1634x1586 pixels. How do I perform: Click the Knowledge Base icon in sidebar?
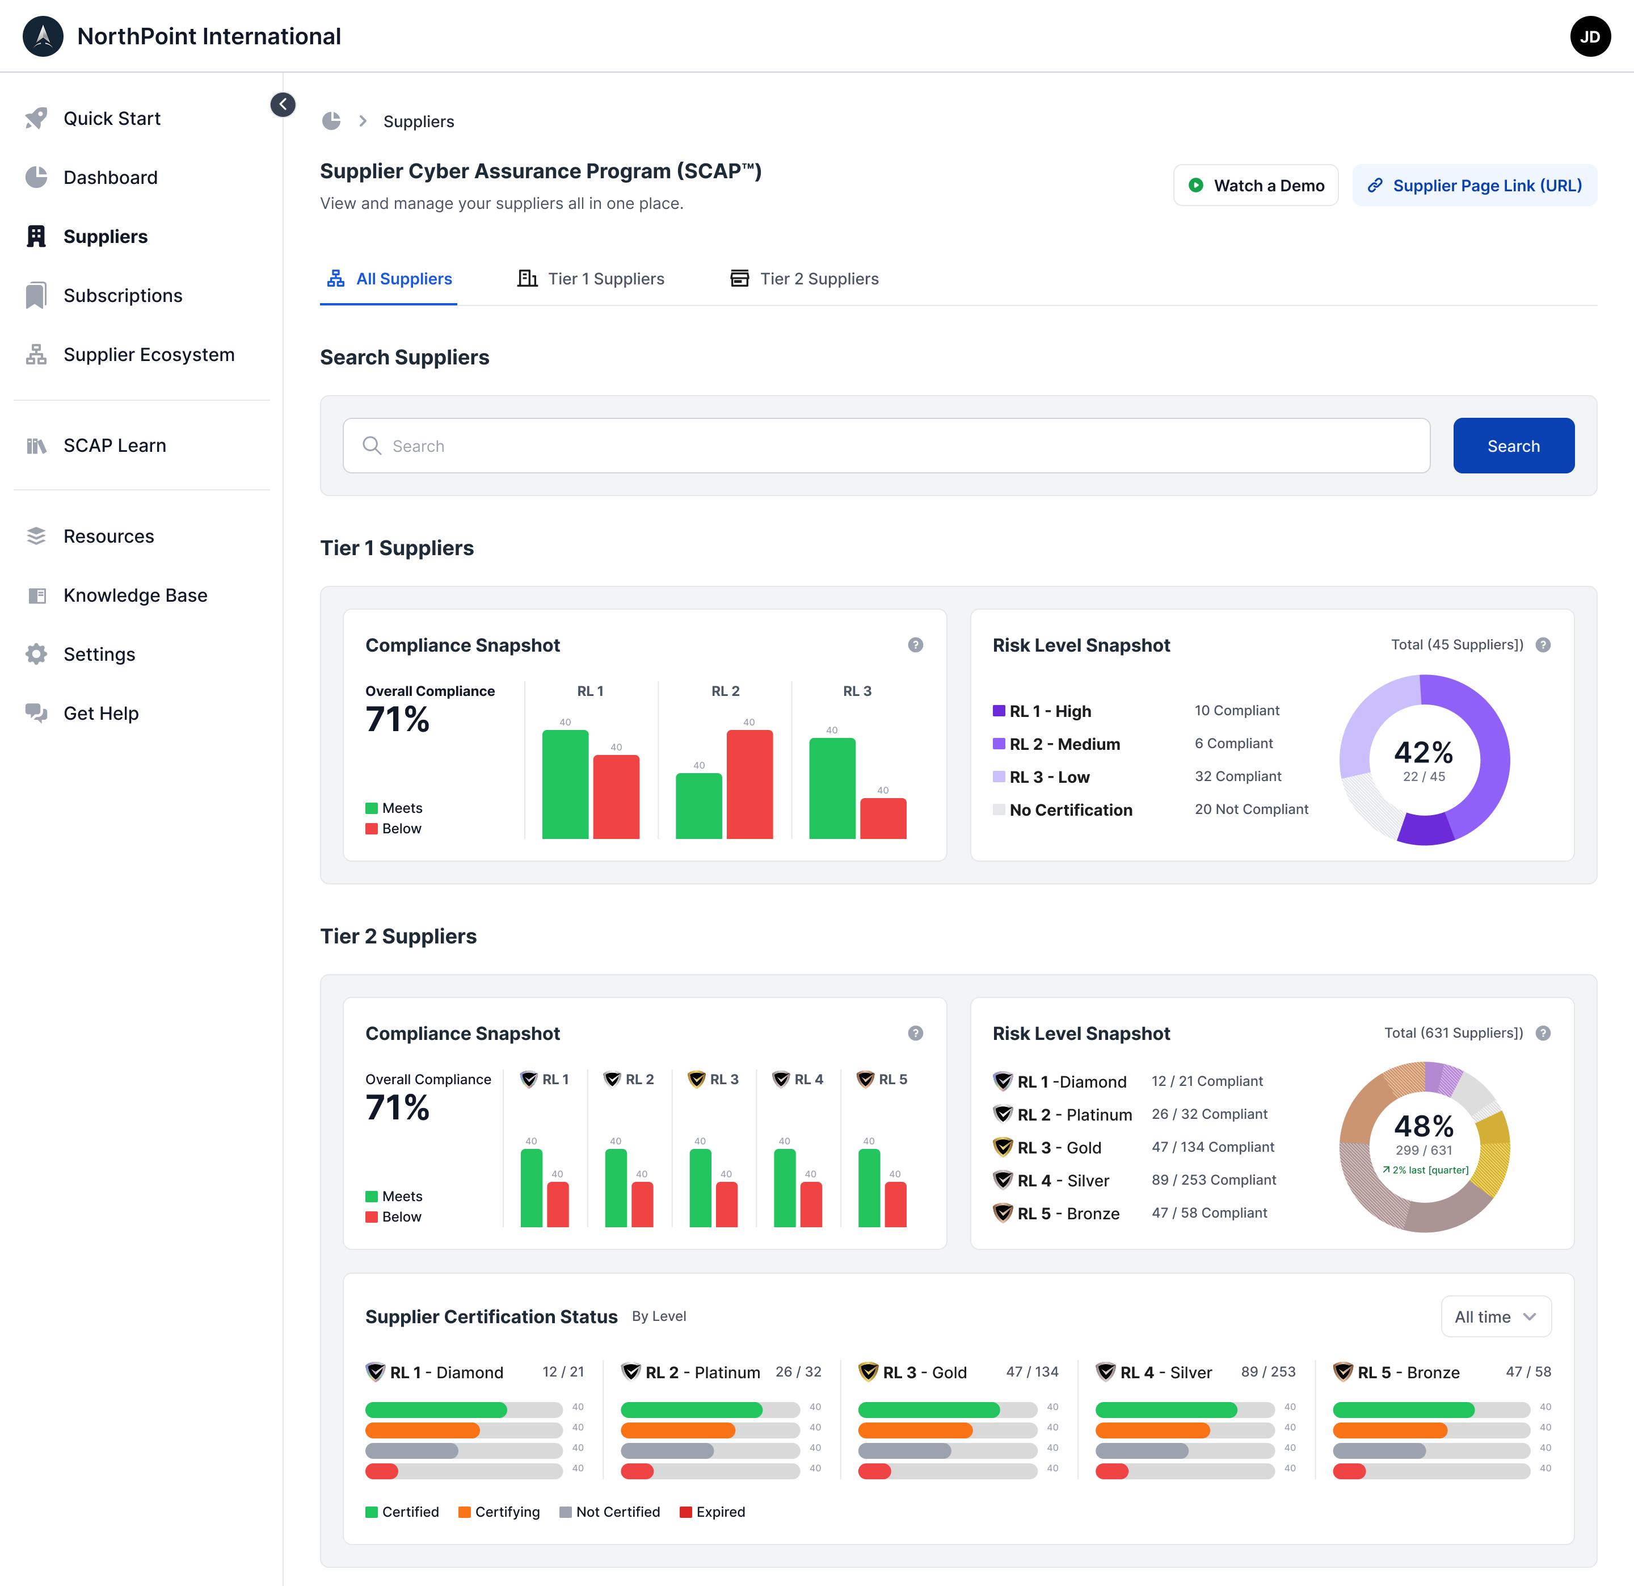[36, 595]
